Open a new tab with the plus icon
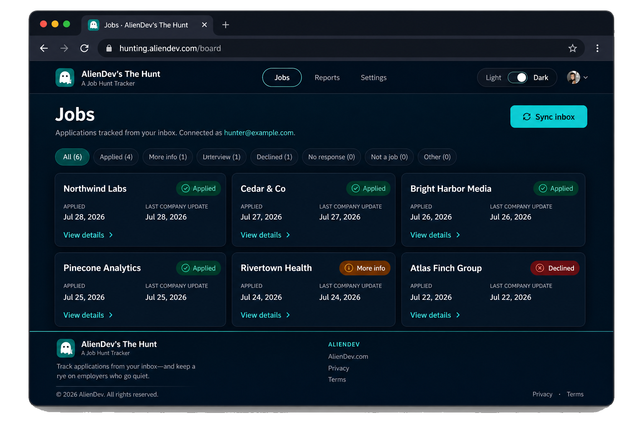The width and height of the screenshot is (643, 428). tap(226, 25)
